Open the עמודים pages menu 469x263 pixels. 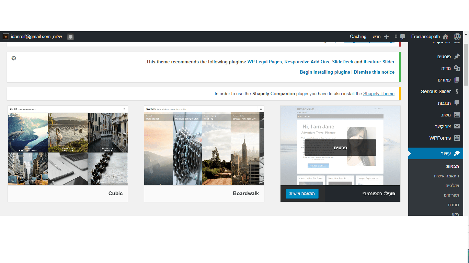444,80
